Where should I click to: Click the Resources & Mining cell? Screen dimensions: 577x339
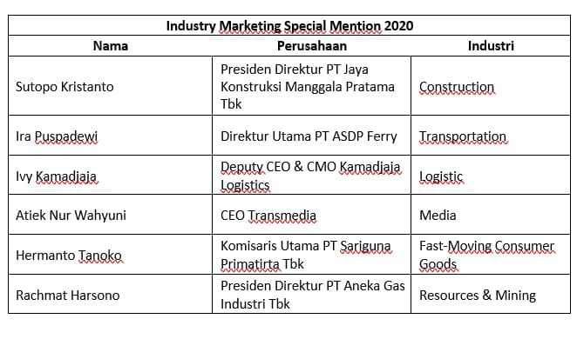[x=491, y=295]
